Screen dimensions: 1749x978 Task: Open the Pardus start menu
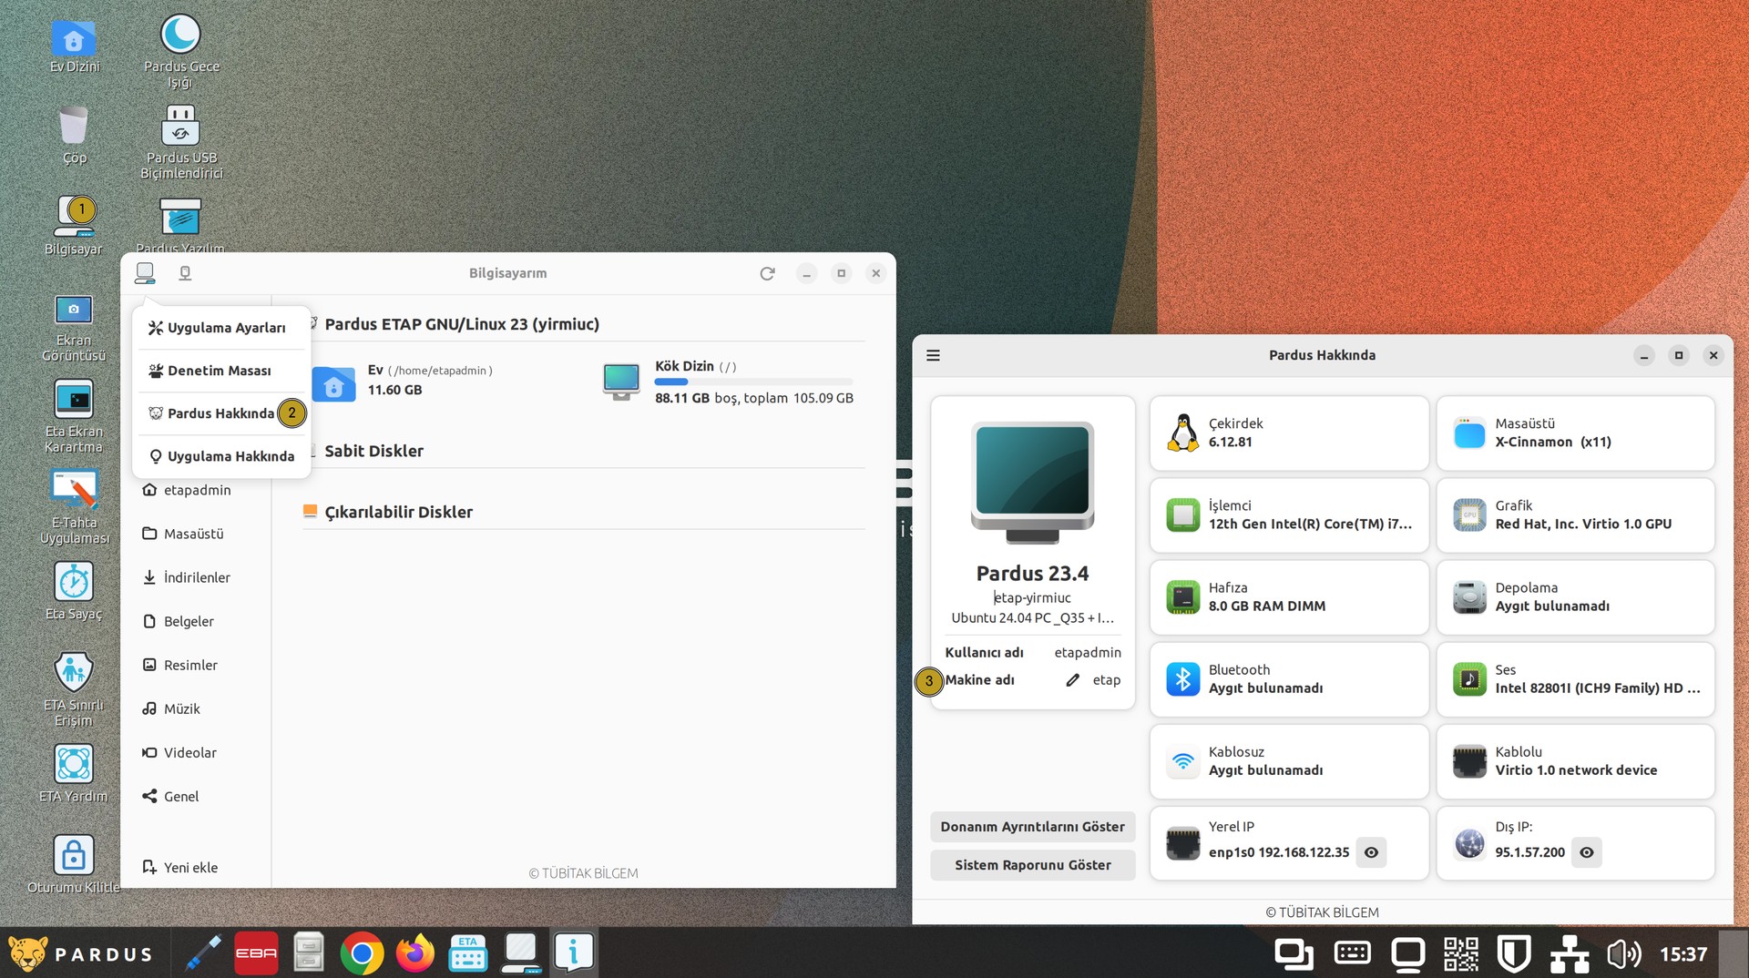click(80, 953)
